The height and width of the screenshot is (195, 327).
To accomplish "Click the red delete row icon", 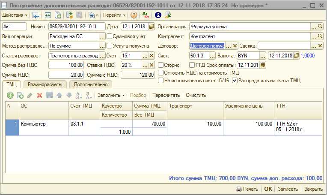I will pyautogui.click(x=39, y=95).
